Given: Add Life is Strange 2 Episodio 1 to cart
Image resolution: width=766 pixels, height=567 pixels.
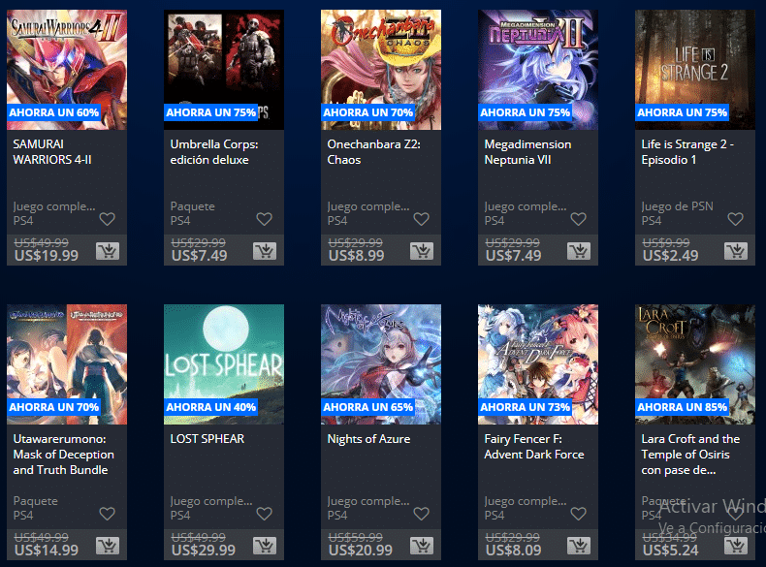Looking at the screenshot, I should 736,251.
